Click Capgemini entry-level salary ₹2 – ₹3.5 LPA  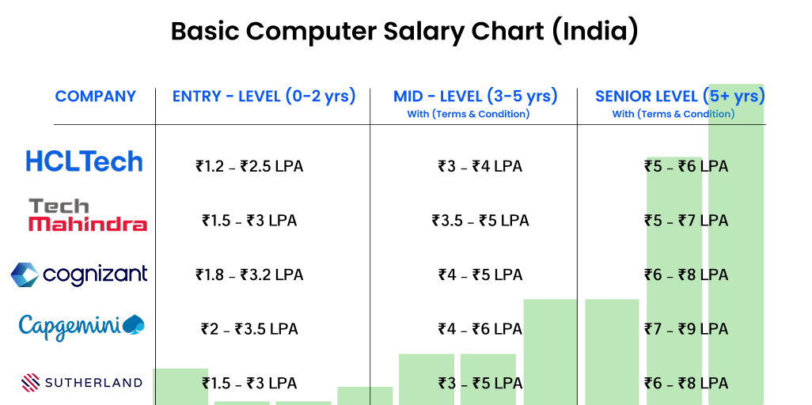(249, 329)
